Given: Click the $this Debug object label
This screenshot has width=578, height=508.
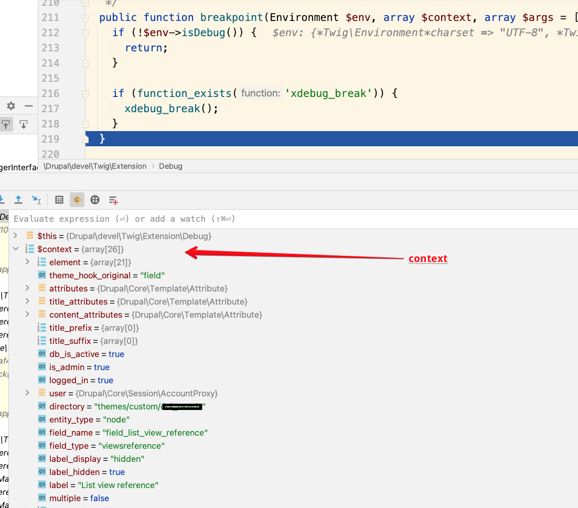Looking at the screenshot, I should [x=124, y=236].
